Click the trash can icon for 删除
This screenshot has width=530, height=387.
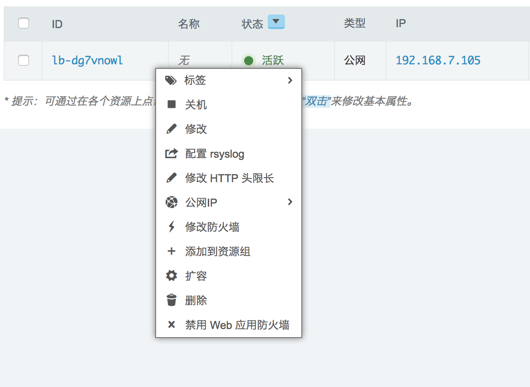(172, 300)
